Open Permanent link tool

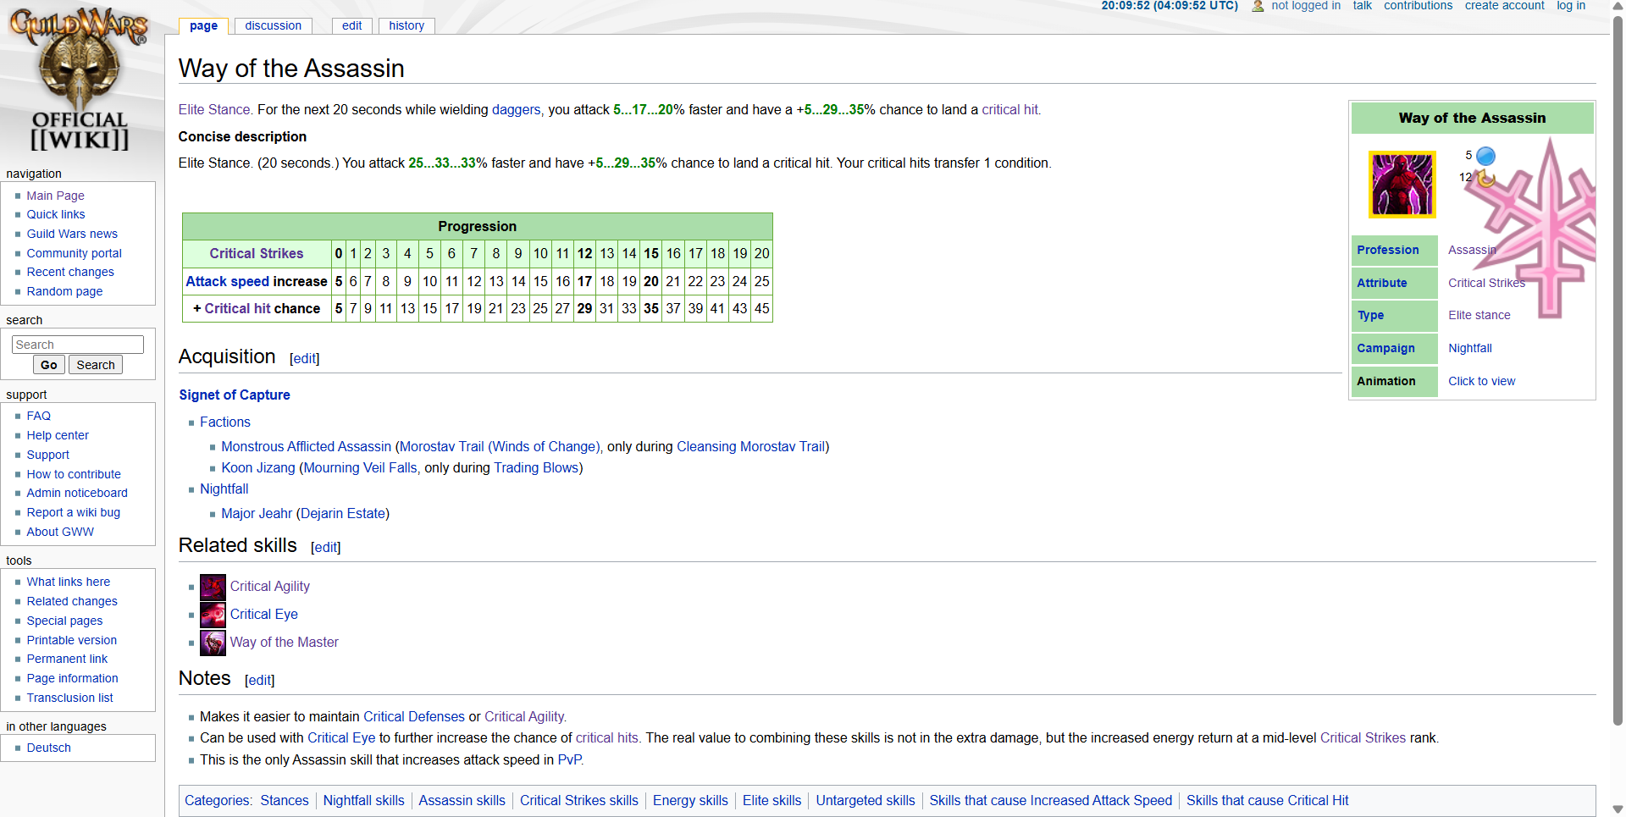click(x=67, y=660)
